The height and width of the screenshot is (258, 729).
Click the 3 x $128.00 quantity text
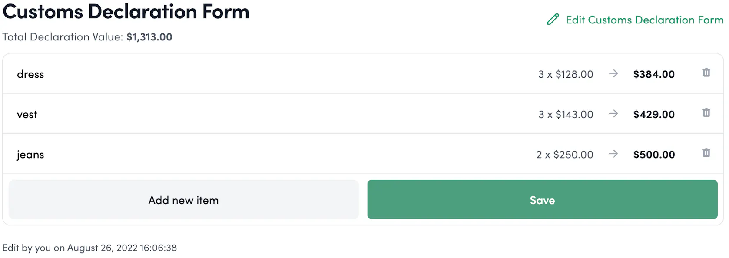pos(566,74)
